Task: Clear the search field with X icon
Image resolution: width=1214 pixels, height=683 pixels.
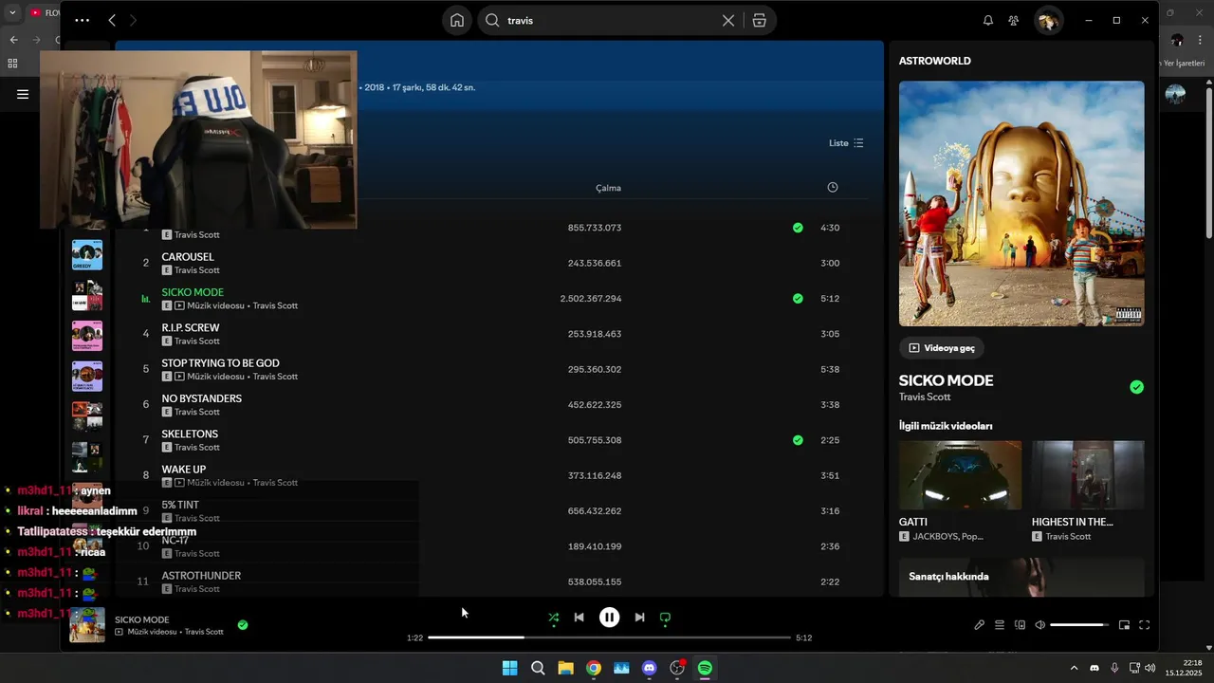Action: coord(728,21)
